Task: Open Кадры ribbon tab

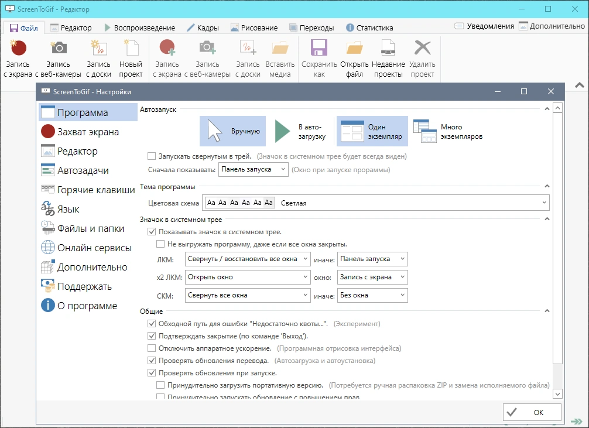Action: tap(203, 28)
